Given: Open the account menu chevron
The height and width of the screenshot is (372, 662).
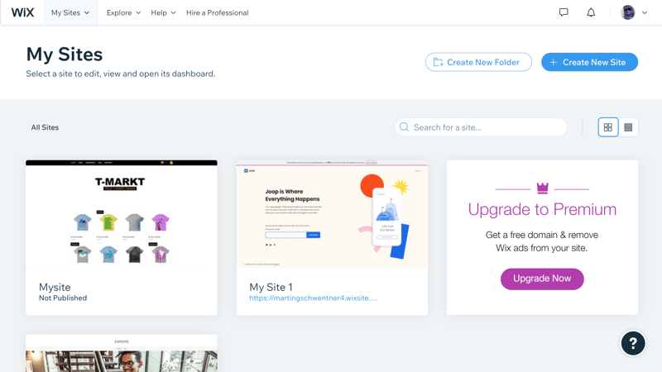Looking at the screenshot, I should 645,12.
